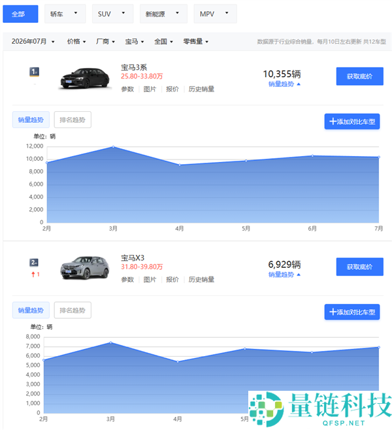Click the 4月 data point on 宝马X3 chart
392x430 pixels.
pyautogui.click(x=178, y=362)
